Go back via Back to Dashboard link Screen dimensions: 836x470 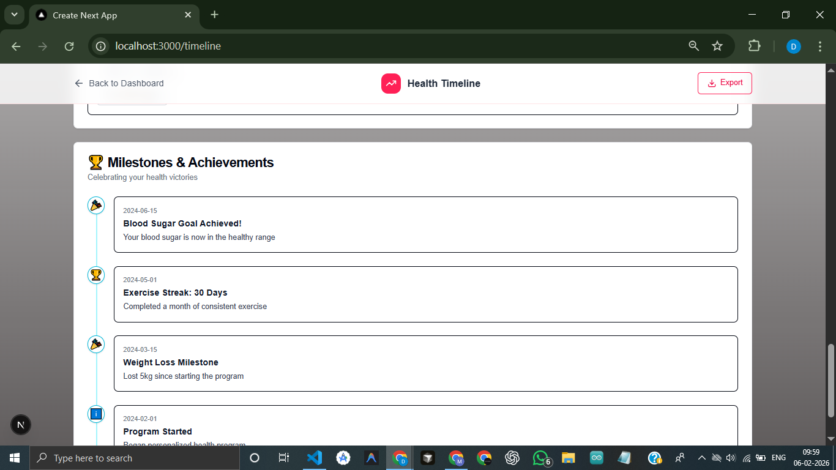pyautogui.click(x=119, y=83)
